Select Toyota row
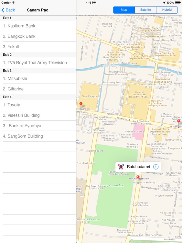This screenshot has width=182, height=243. (38, 105)
